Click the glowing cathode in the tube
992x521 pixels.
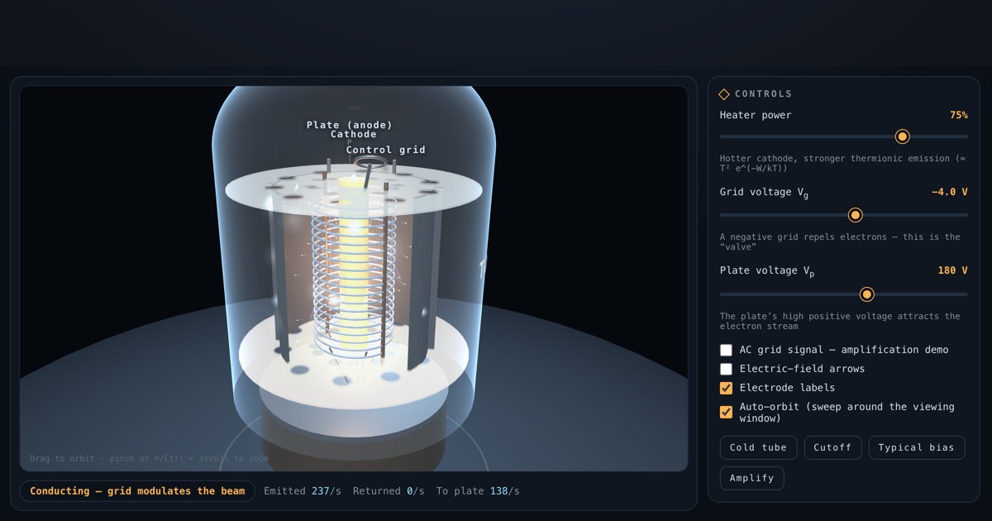pos(354,265)
